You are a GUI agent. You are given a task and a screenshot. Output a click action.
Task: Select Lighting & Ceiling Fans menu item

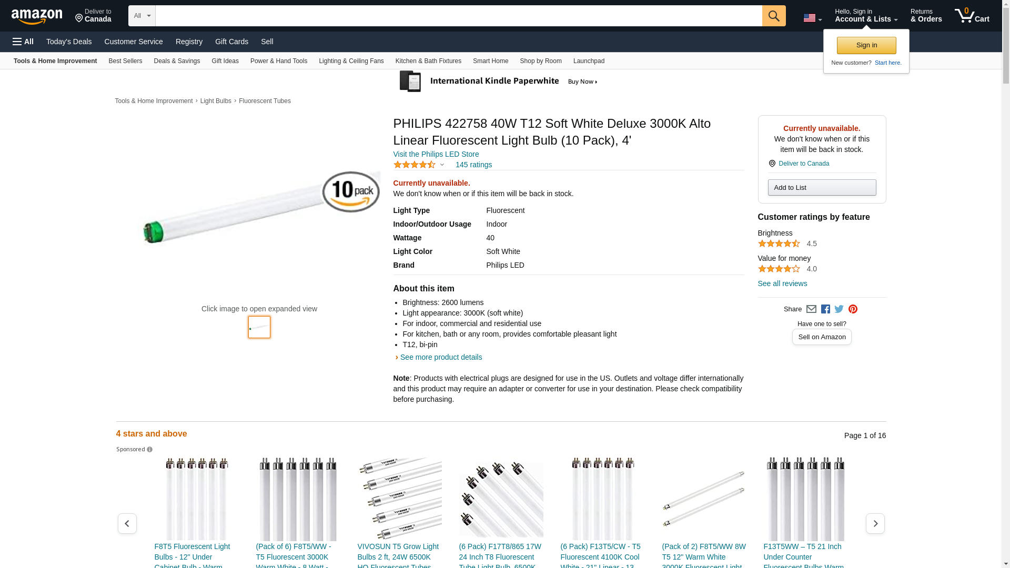351,61
